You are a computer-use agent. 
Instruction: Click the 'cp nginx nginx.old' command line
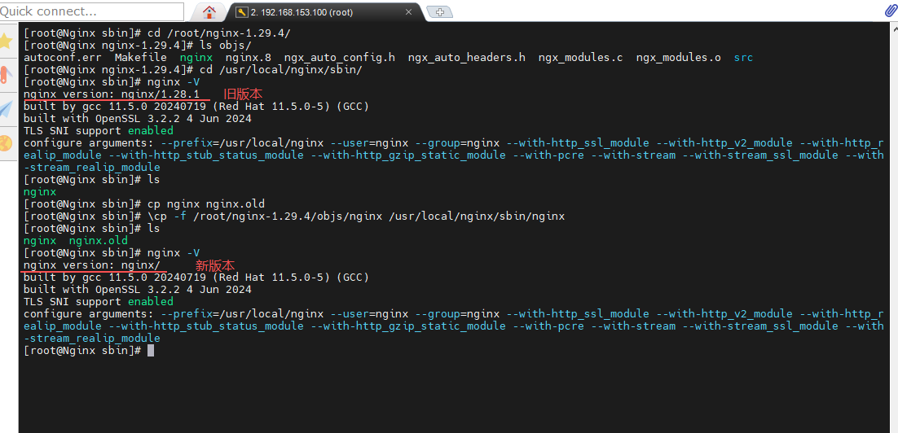click(144, 203)
